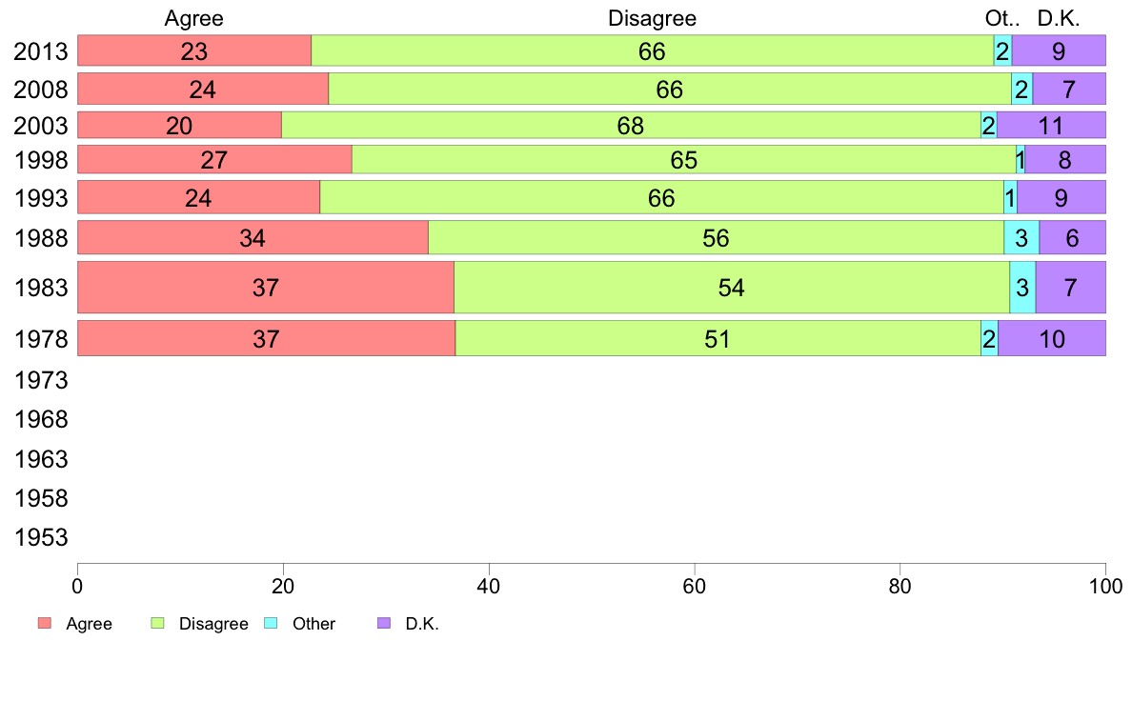Screen dimensions: 1132x701
Task: Click the cyan Other legend swatch
Action: (x=271, y=624)
